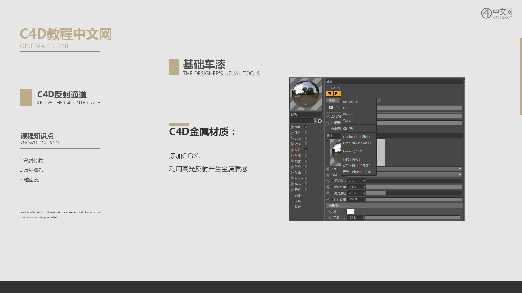522x293 pixels.
Task: Click the material preview sphere thumbnail
Action: (x=306, y=94)
